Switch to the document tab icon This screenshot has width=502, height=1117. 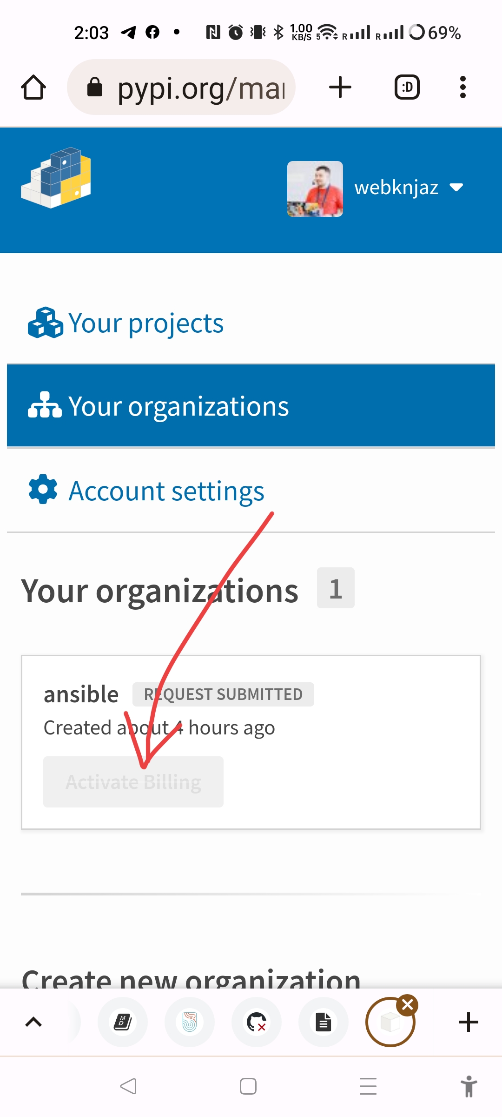(324, 1022)
